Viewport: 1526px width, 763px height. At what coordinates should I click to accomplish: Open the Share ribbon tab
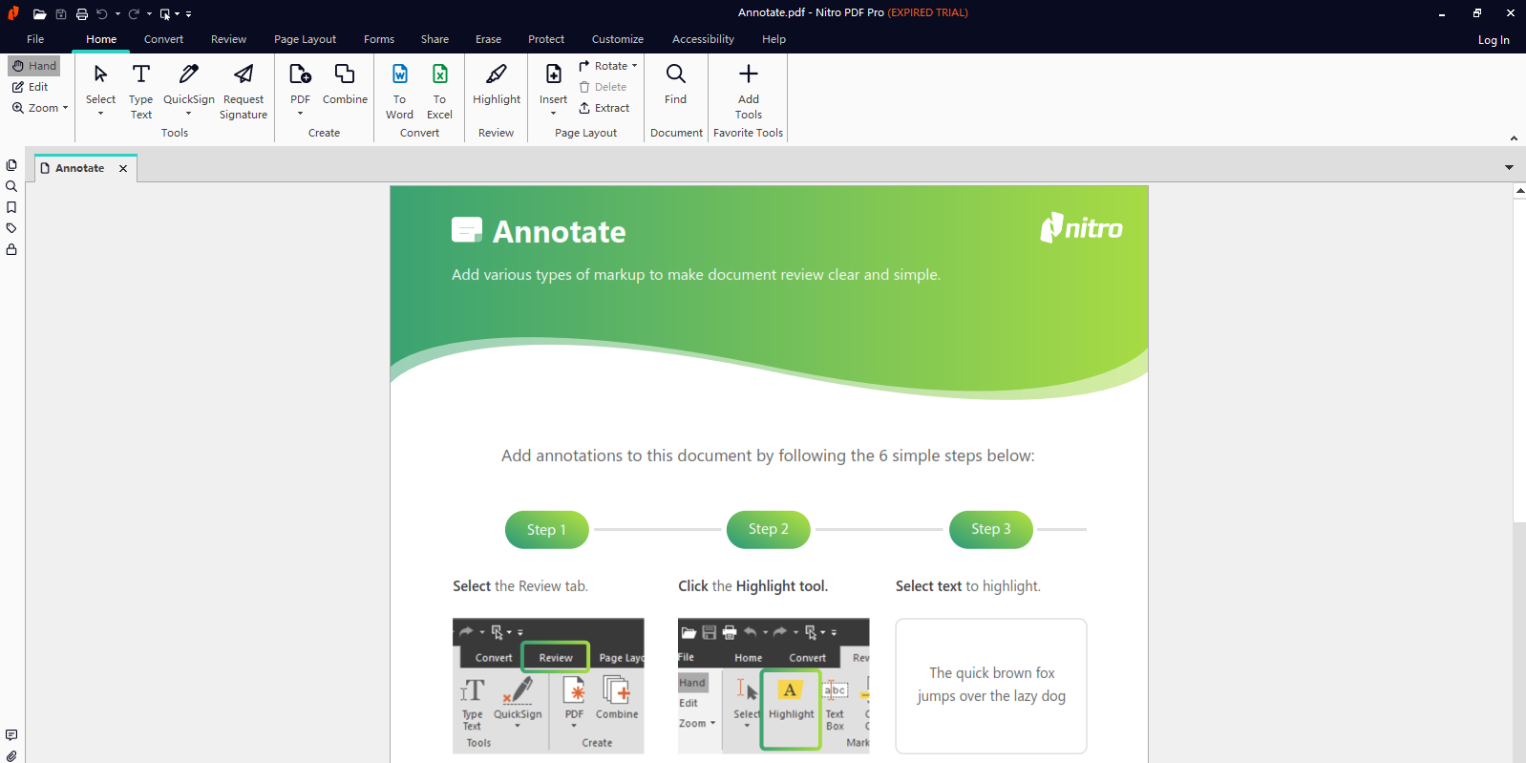click(434, 39)
